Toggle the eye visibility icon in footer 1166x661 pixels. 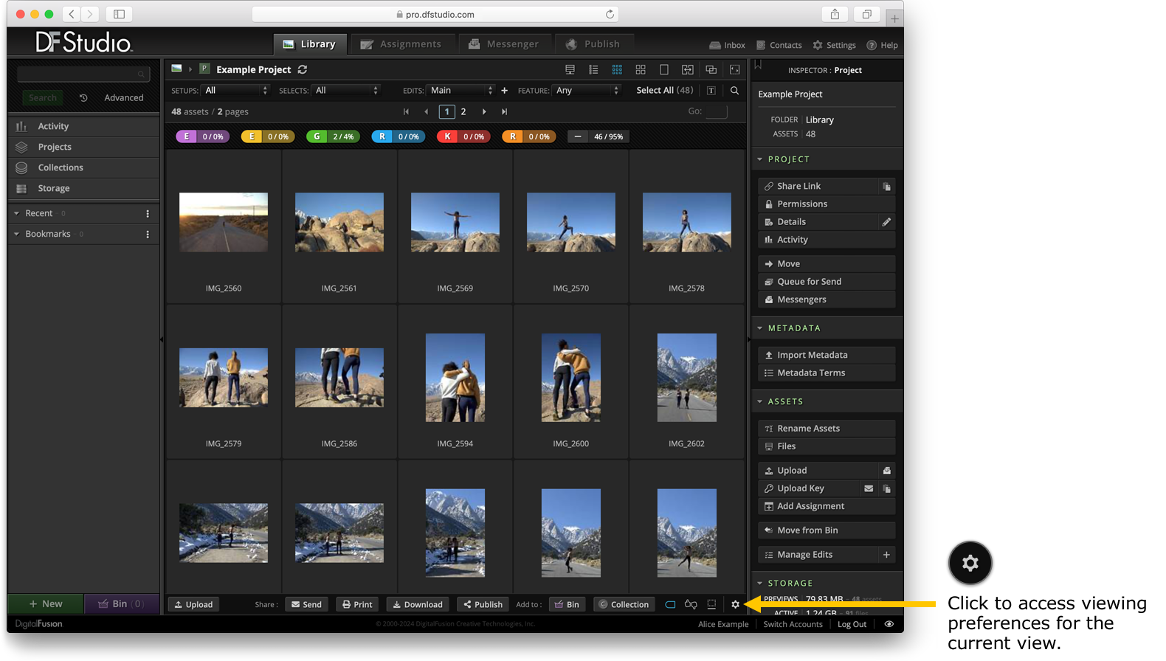tap(889, 624)
